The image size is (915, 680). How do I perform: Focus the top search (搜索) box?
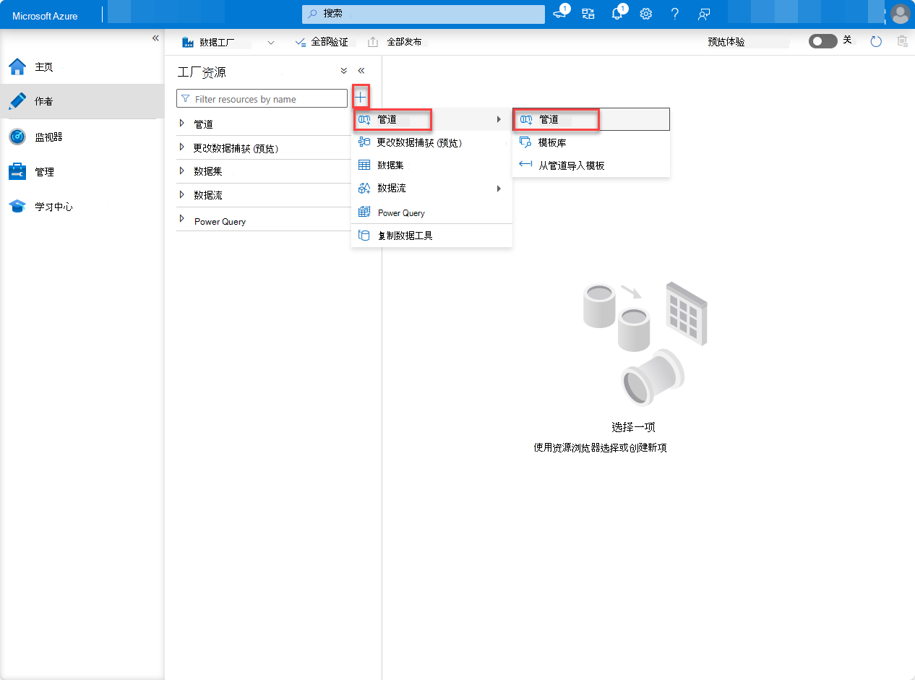point(424,14)
